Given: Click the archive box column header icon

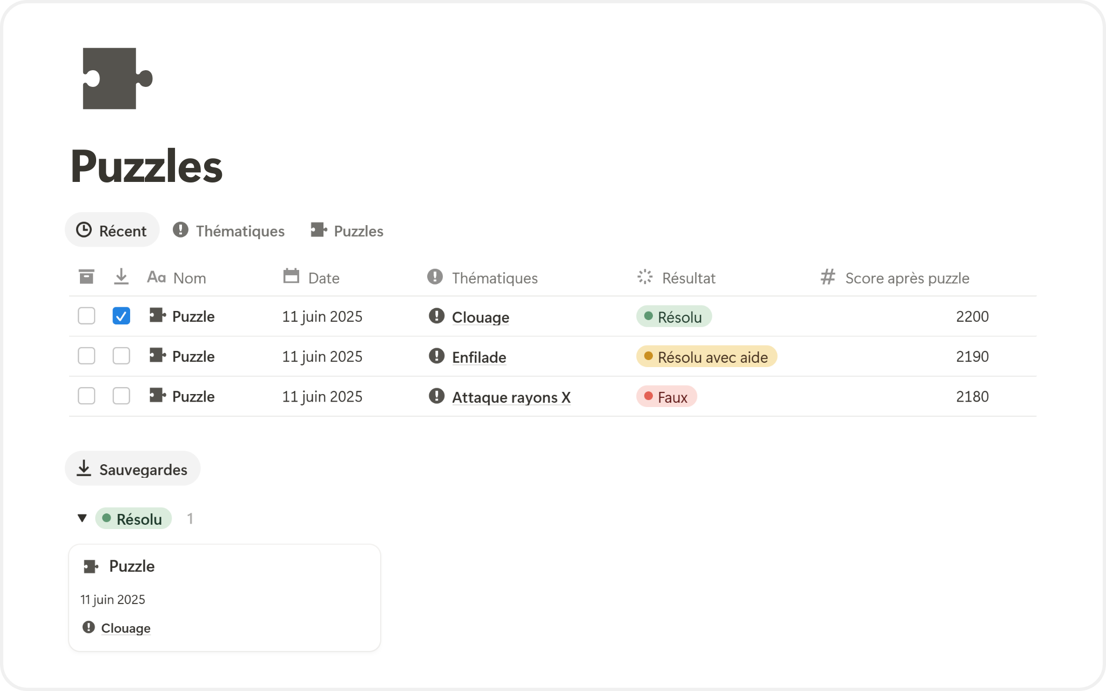Looking at the screenshot, I should pos(86,277).
